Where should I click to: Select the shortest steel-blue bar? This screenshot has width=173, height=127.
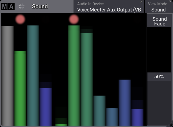click(112, 116)
